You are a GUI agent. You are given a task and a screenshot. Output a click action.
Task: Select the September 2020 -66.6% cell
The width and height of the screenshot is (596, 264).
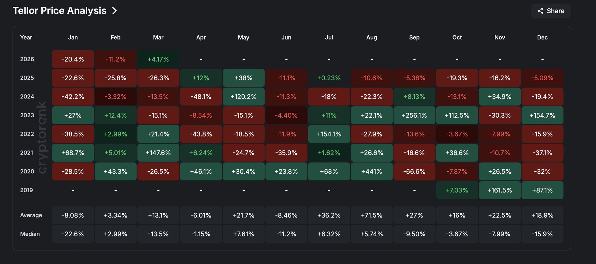click(414, 171)
